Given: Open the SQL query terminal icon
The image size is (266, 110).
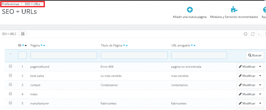Looking at the screenshot, I should 259,34.
